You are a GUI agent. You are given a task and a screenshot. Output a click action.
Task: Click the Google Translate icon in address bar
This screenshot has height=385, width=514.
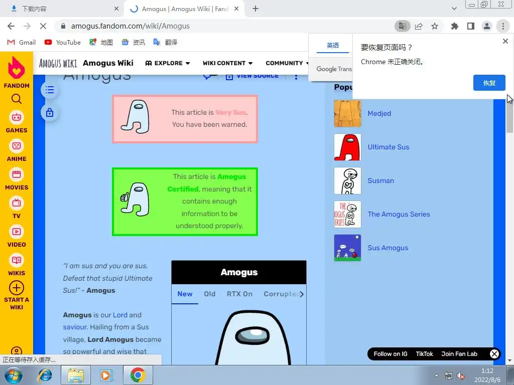click(x=402, y=26)
